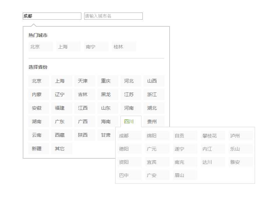Pick the city 绵阳
Screen dimensions: 272x202
tap(157, 136)
